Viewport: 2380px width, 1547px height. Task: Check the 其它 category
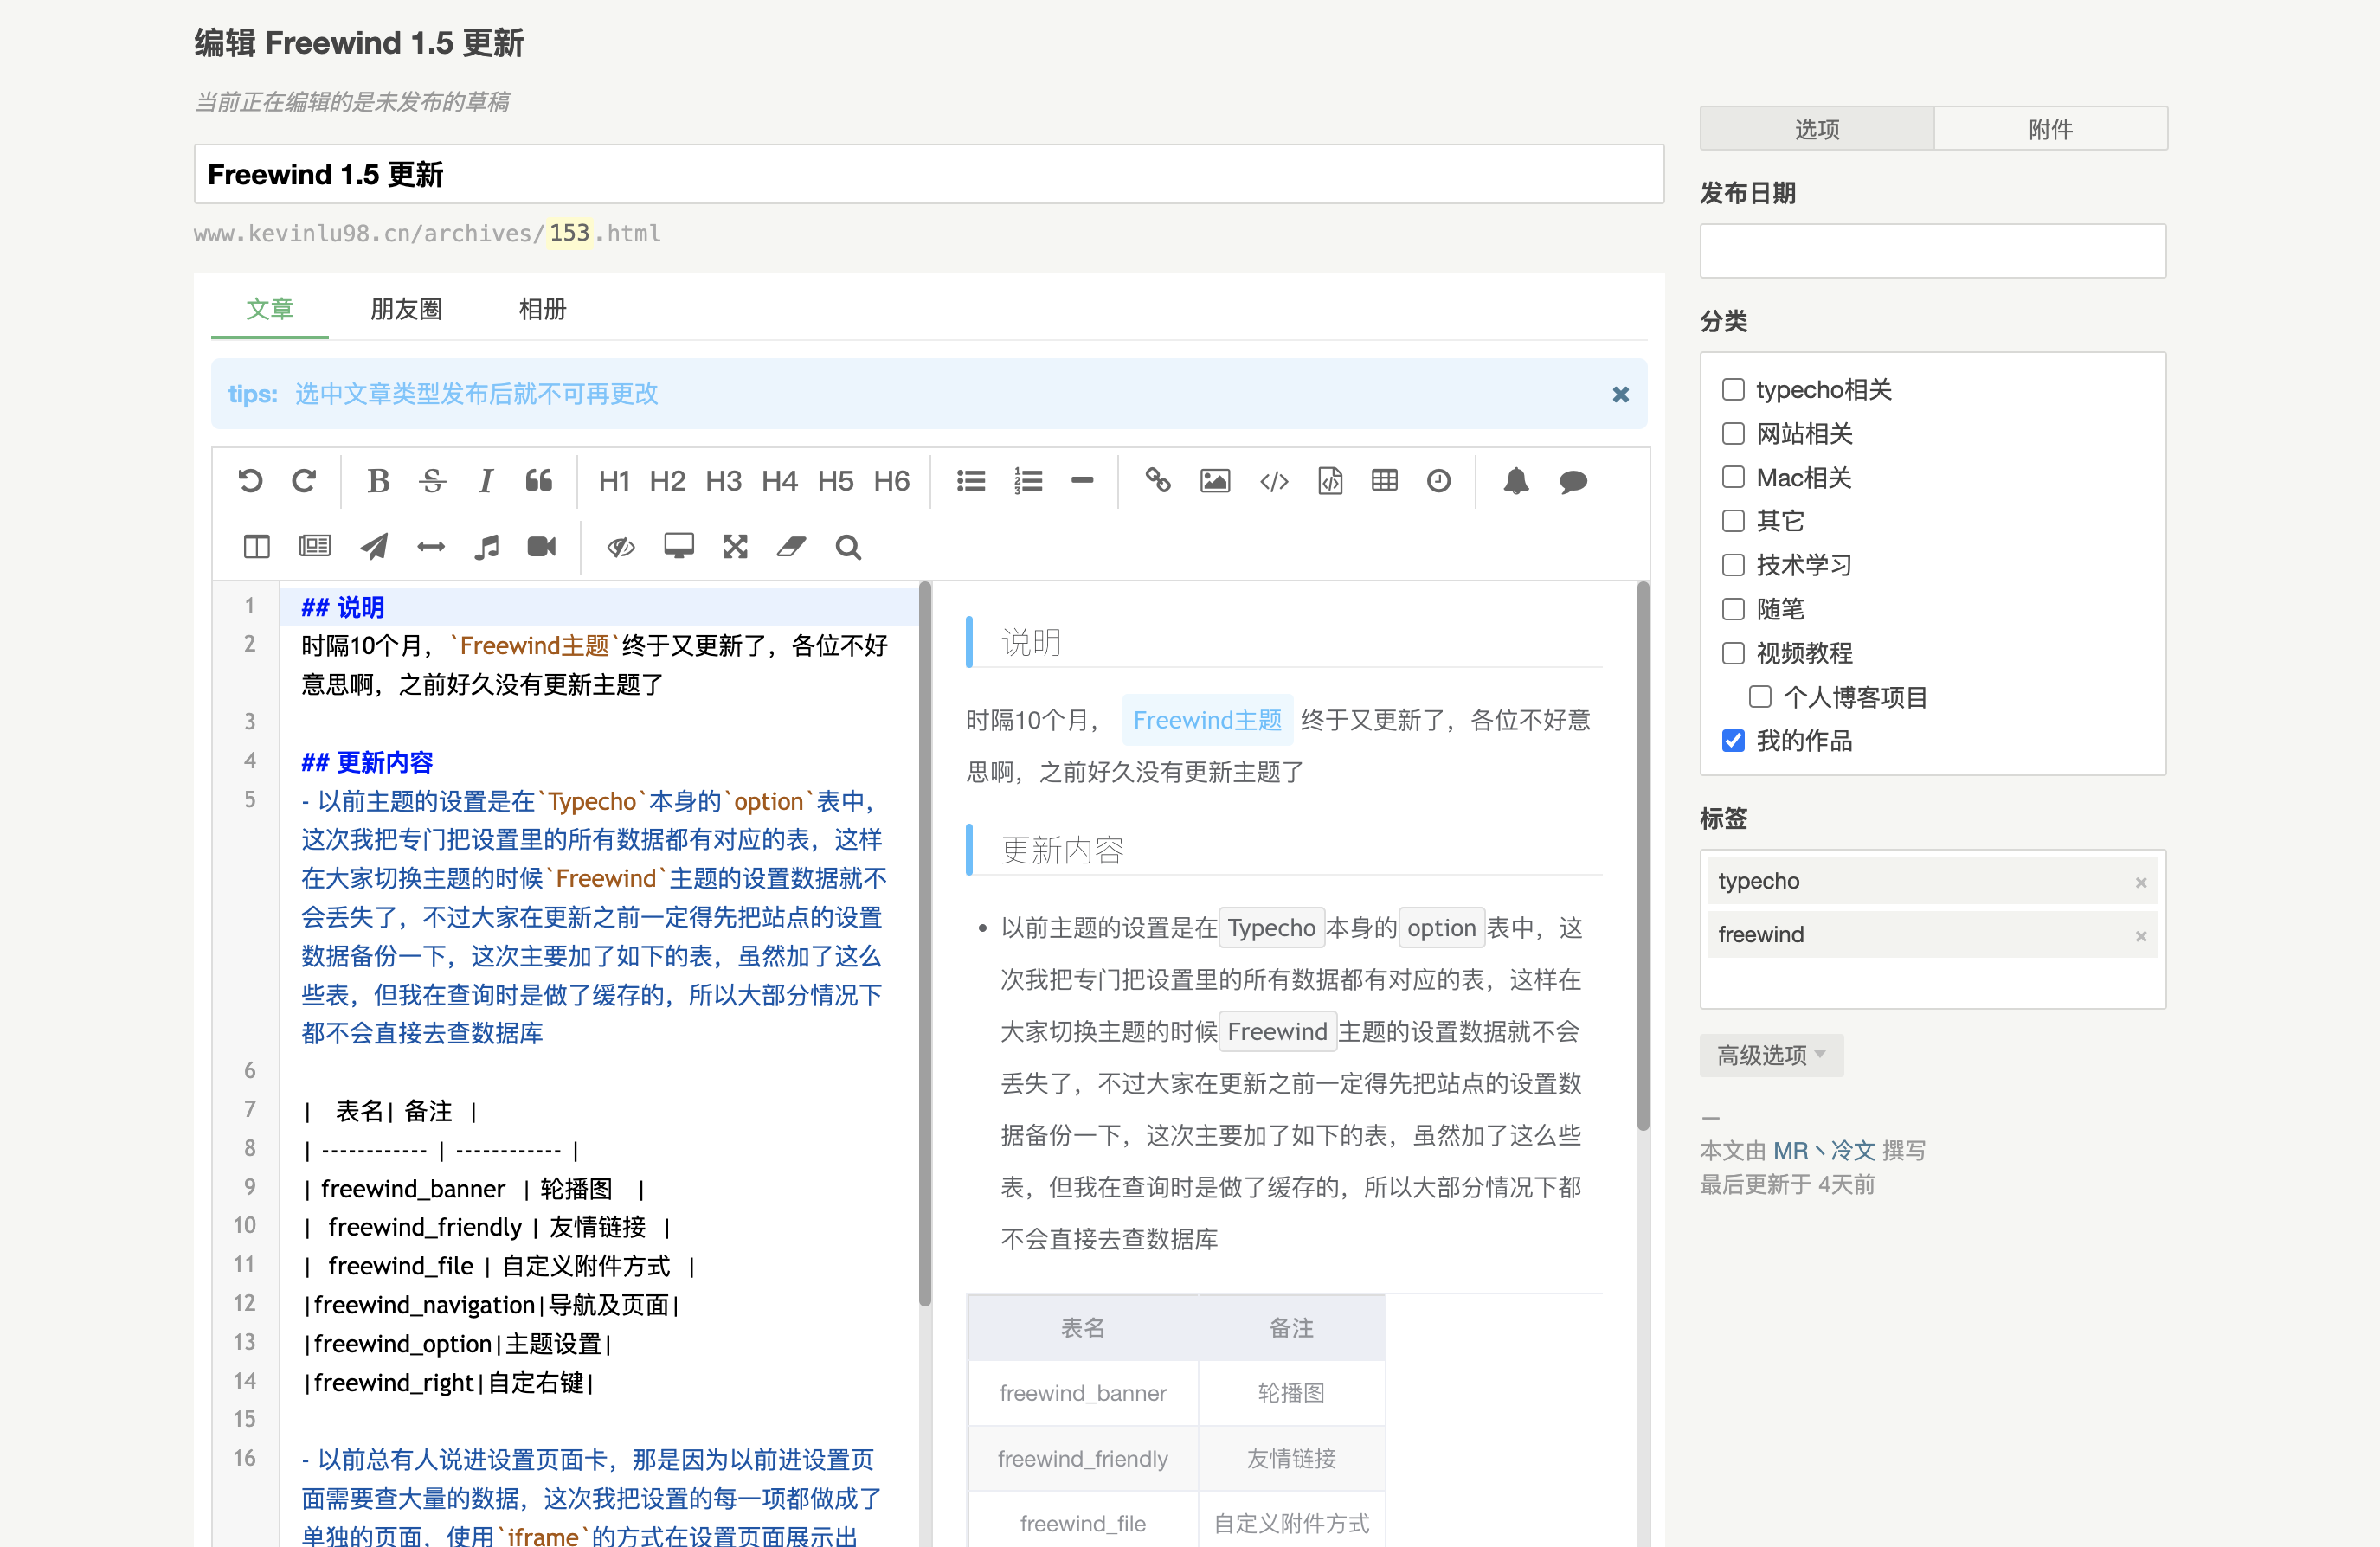tap(1732, 521)
